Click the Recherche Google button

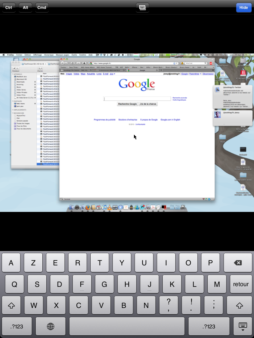click(x=127, y=104)
